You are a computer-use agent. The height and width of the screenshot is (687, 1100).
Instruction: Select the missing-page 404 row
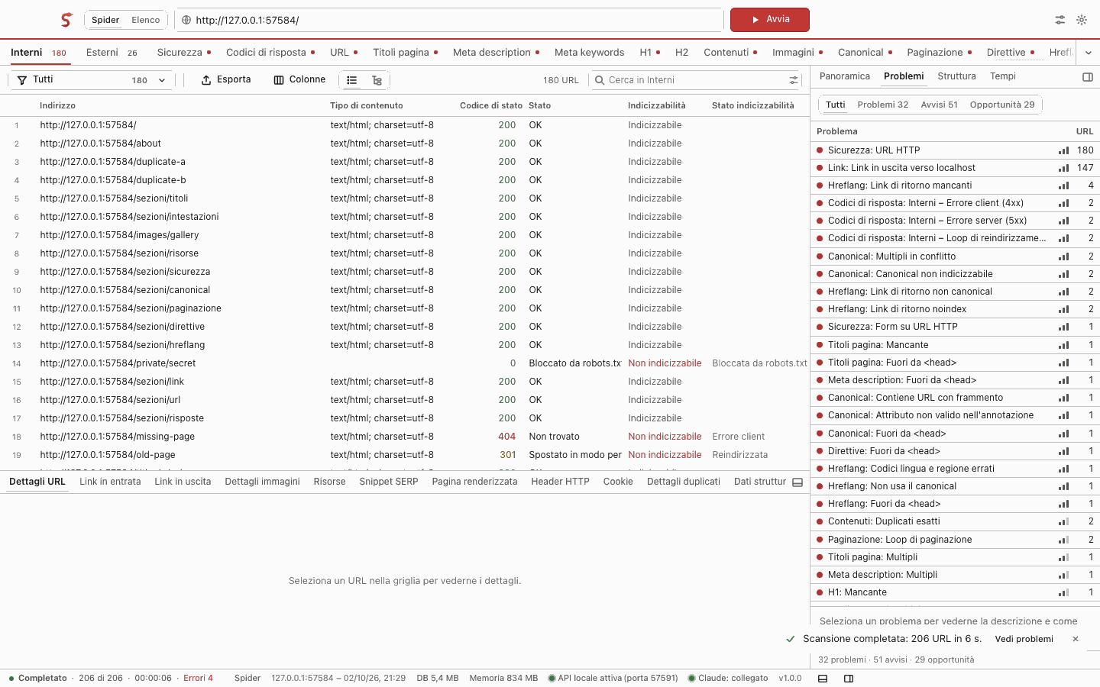[405, 437]
